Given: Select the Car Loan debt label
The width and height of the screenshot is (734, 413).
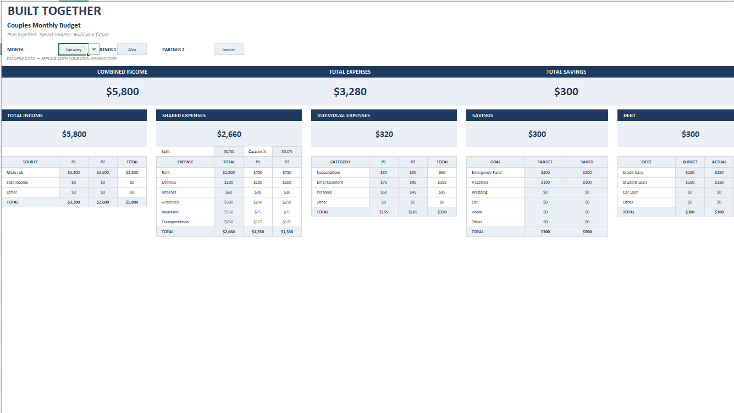Looking at the screenshot, I should 647,192.
